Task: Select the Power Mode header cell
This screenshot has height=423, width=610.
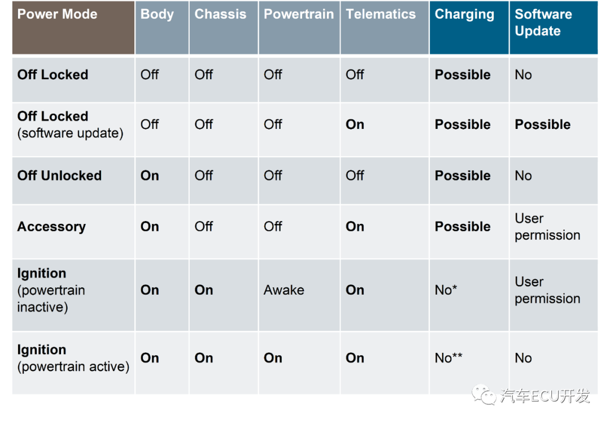Action: coord(58,15)
